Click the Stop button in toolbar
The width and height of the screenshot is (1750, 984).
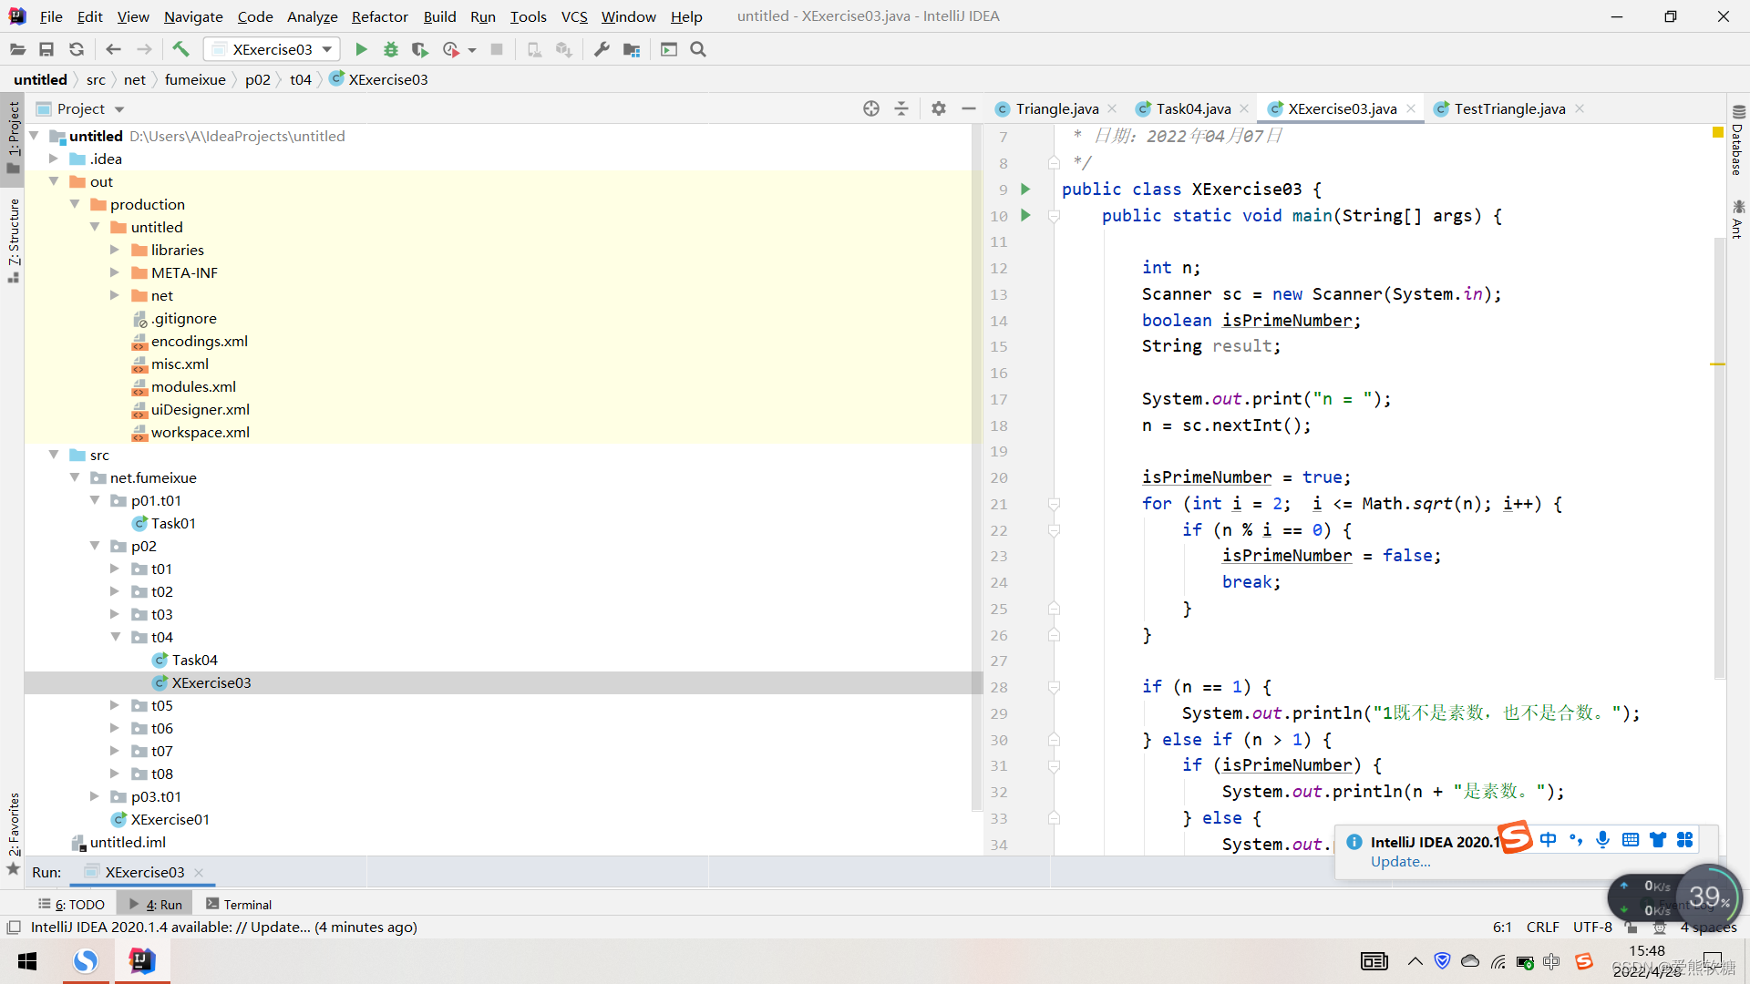point(497,49)
